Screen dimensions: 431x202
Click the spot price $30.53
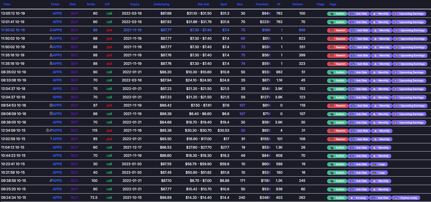click(223, 130)
